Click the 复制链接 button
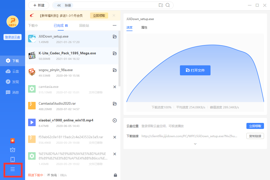 (255, 136)
